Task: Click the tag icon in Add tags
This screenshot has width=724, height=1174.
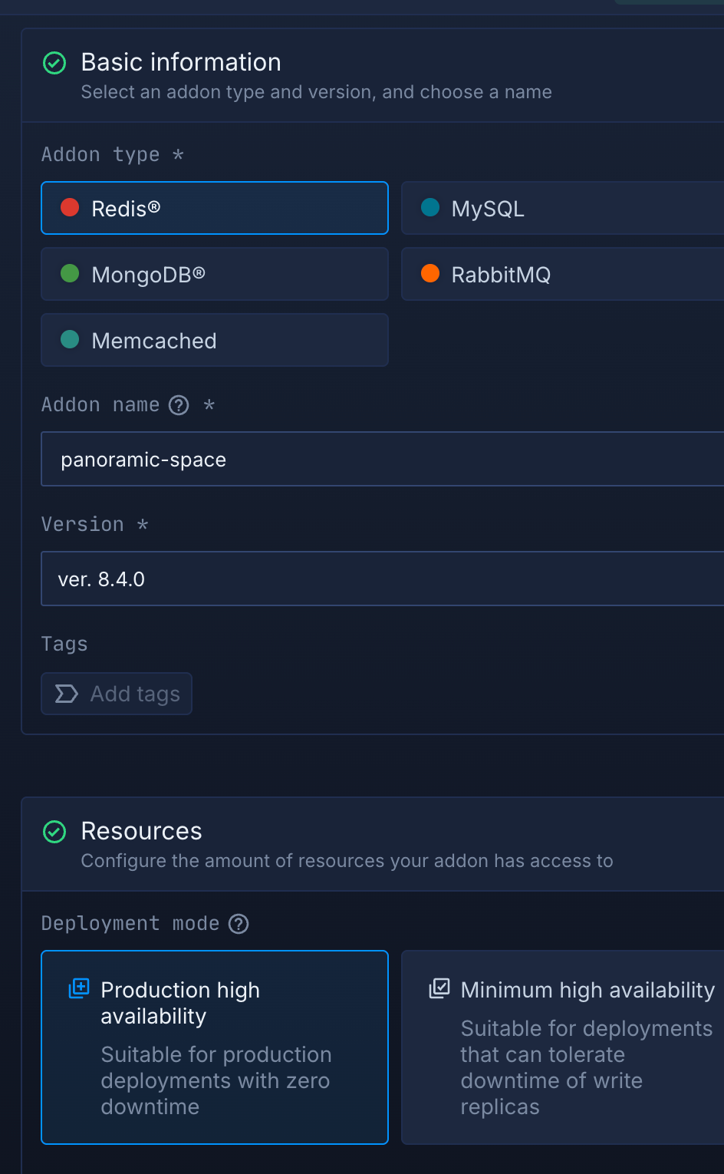Action: (67, 694)
